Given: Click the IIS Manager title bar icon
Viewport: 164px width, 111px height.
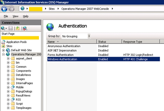Looking at the screenshot, I should point(2,2).
